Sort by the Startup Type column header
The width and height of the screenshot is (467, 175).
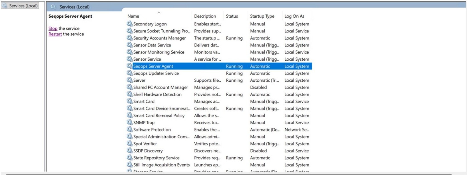point(262,16)
